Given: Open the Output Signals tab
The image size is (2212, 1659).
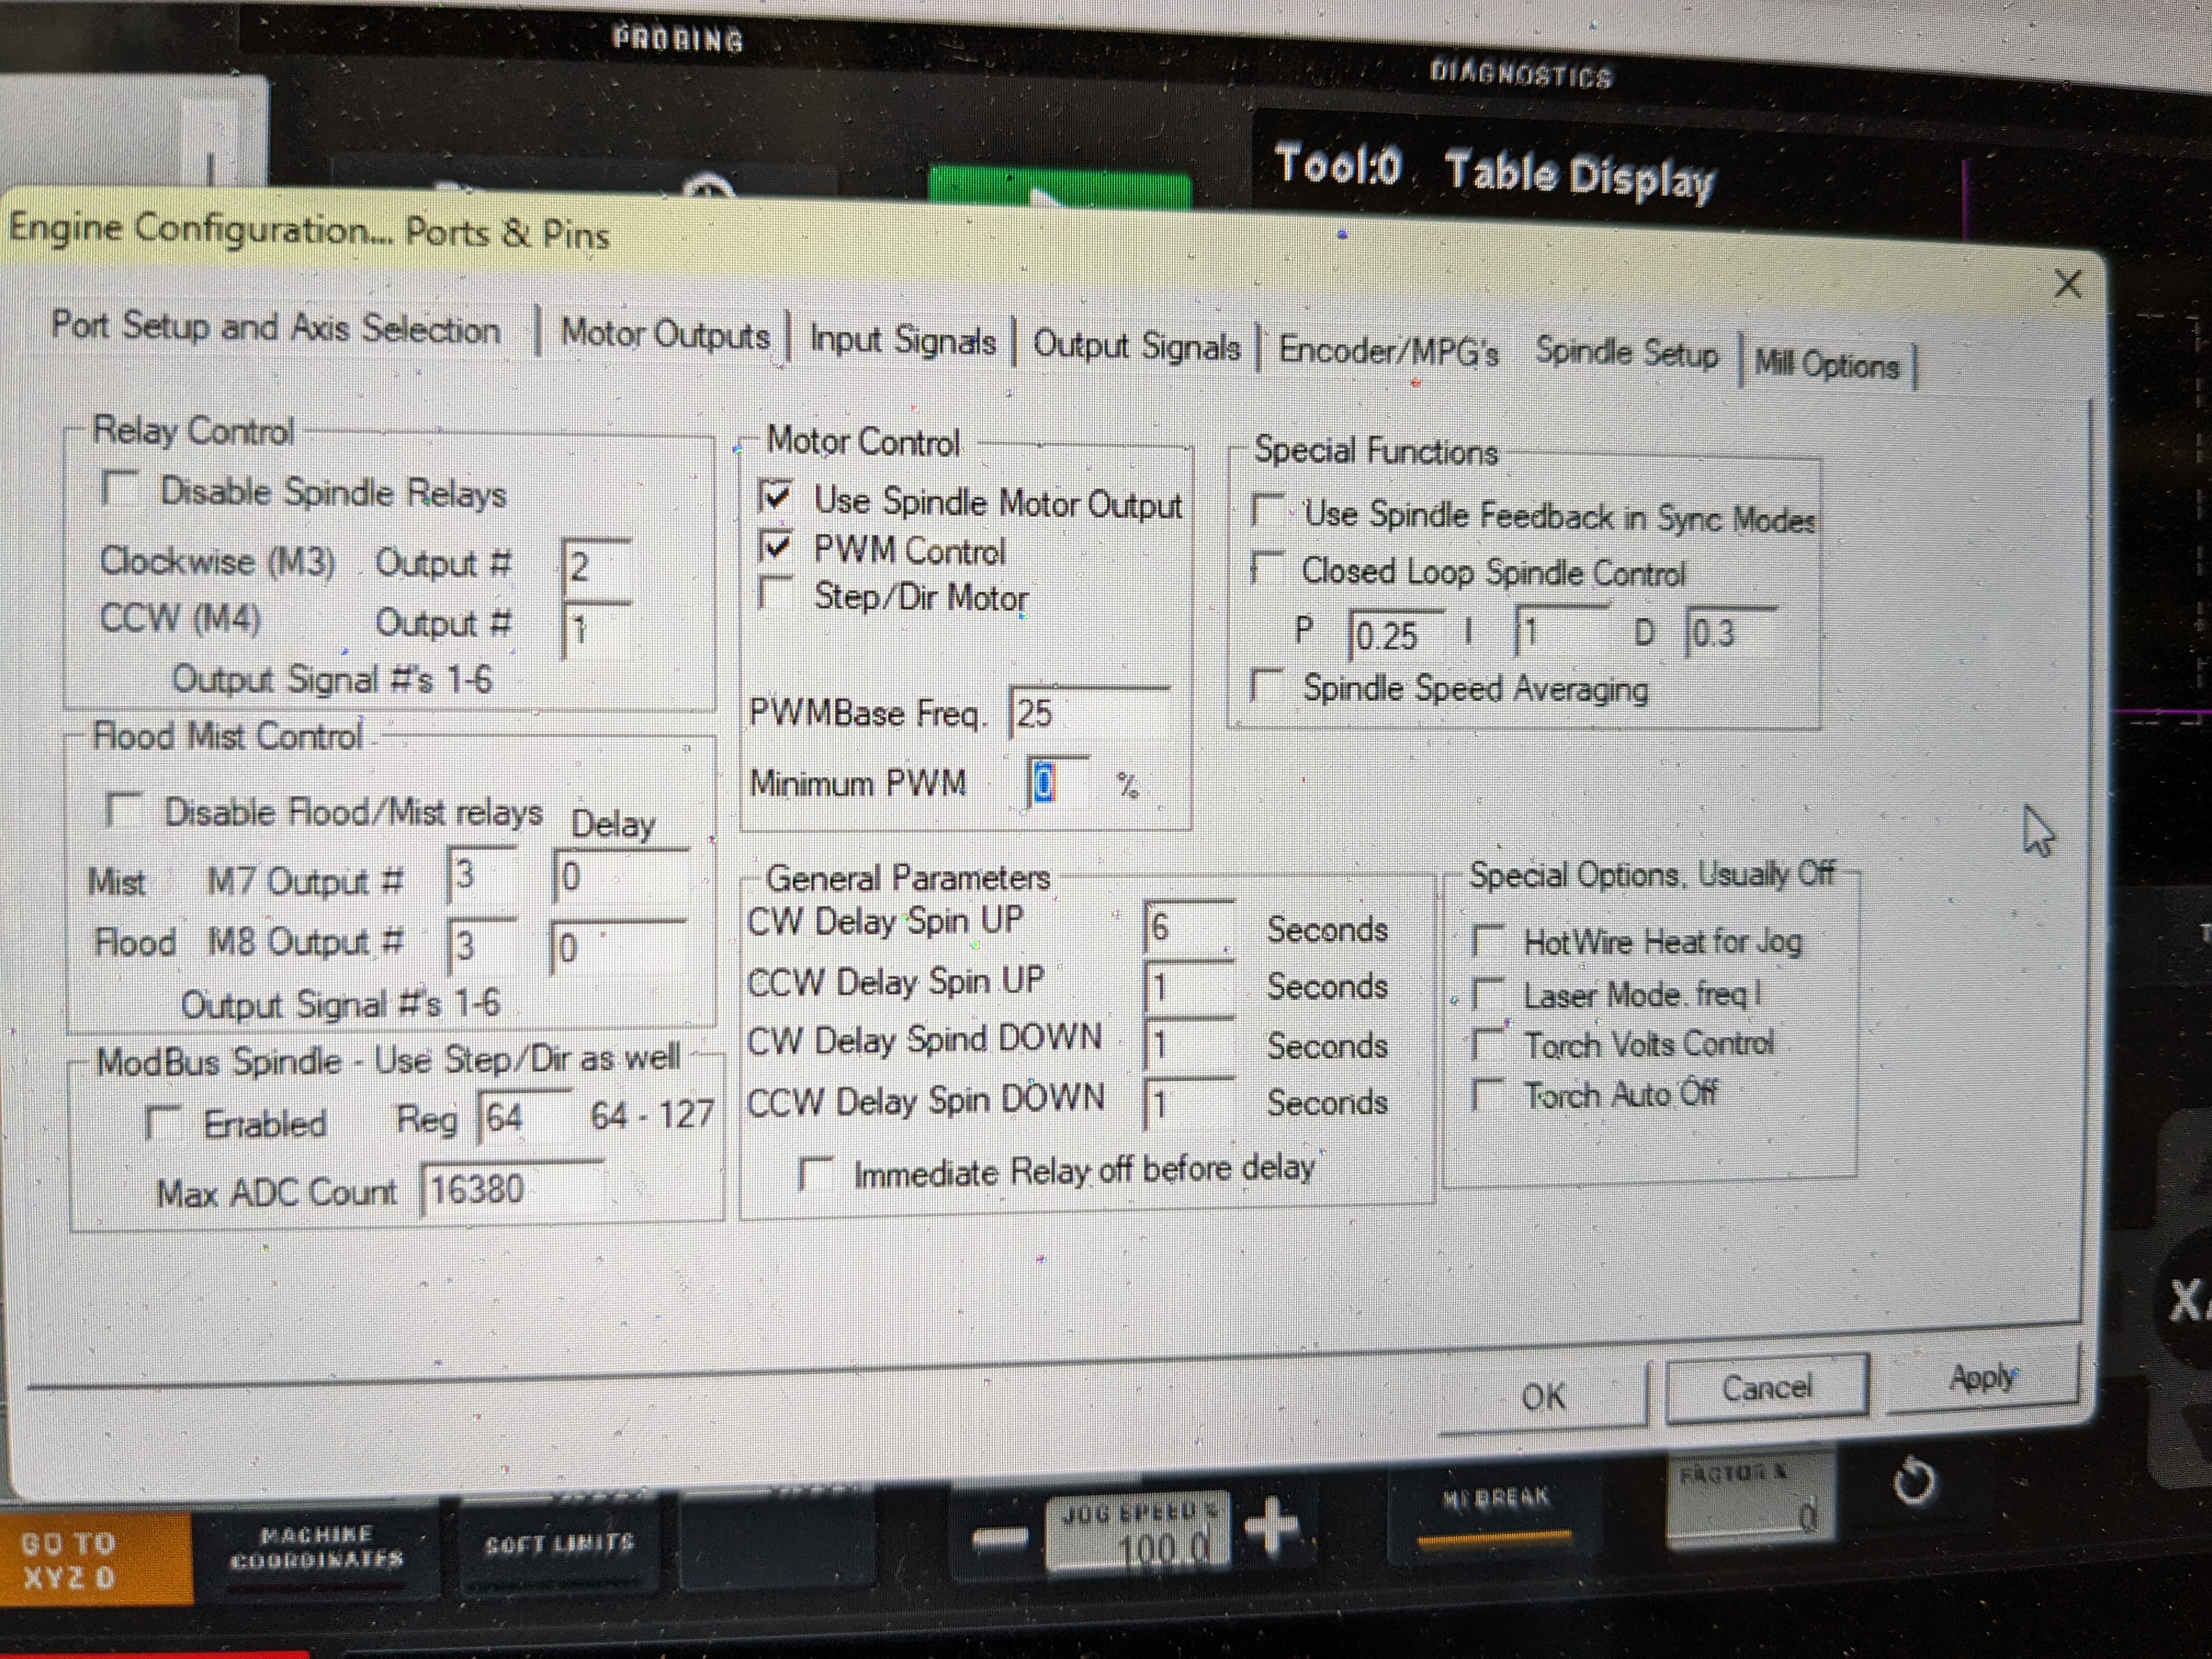Looking at the screenshot, I should 1136,346.
